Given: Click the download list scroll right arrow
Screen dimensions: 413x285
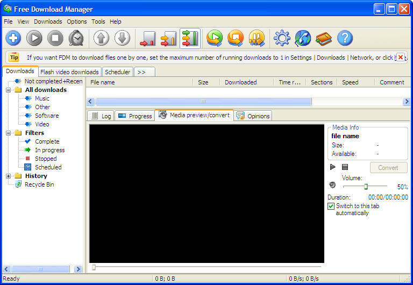Looking at the screenshot, I should point(407,101).
